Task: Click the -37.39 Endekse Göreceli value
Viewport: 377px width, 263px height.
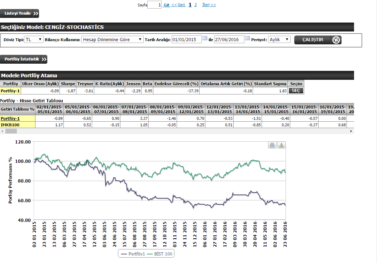Action: click(176, 91)
